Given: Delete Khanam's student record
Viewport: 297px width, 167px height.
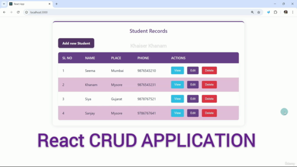Looking at the screenshot, I should coord(209,84).
